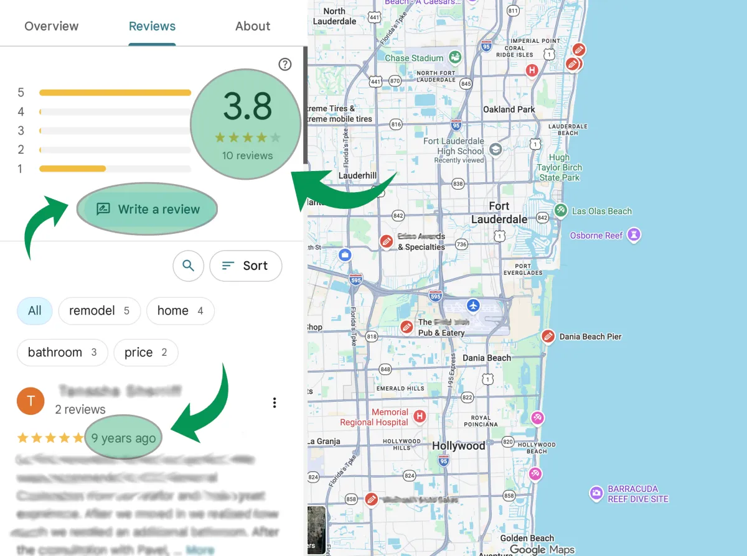The width and height of the screenshot is (747, 556).
Task: Click the Dania Beach town label
Action: click(x=487, y=358)
